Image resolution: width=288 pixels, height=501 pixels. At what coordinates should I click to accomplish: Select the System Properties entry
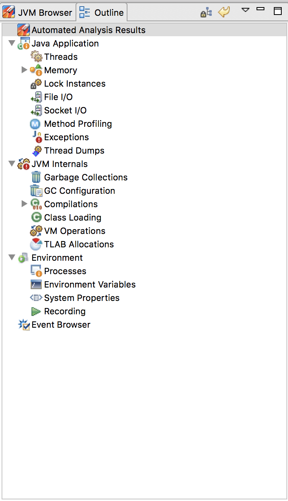[x=81, y=298]
